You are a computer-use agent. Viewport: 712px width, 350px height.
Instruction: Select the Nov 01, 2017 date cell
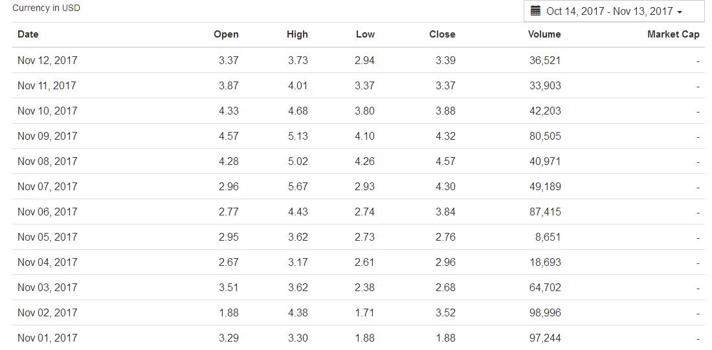[47, 338]
